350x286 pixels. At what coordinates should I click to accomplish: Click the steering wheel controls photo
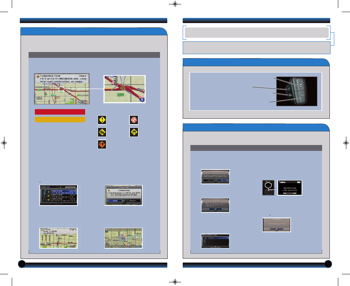297,91
